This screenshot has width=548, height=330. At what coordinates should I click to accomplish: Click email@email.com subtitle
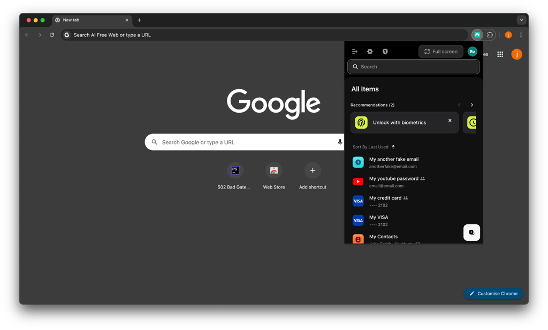tap(386, 186)
